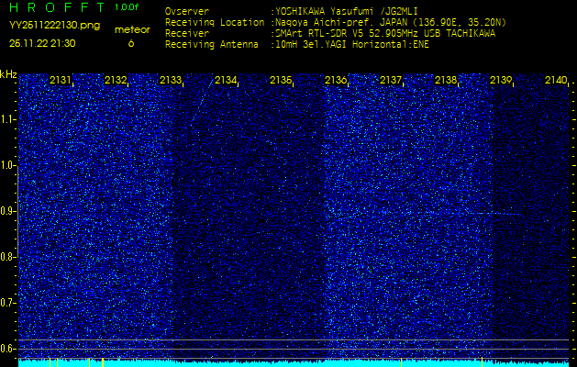Click the 2135 time label
This screenshot has height=367, width=577.
click(x=281, y=80)
